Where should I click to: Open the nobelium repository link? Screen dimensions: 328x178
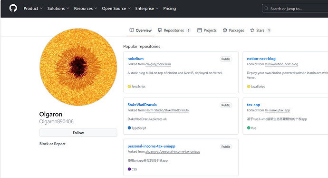(x=135, y=59)
